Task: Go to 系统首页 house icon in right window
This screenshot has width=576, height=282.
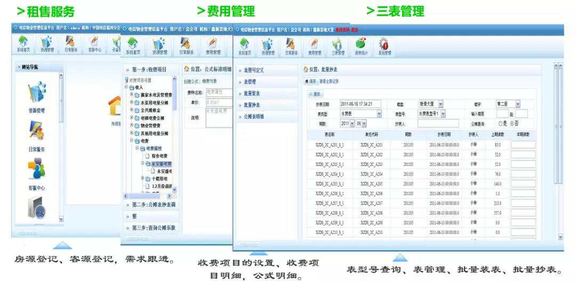Action: point(245,47)
